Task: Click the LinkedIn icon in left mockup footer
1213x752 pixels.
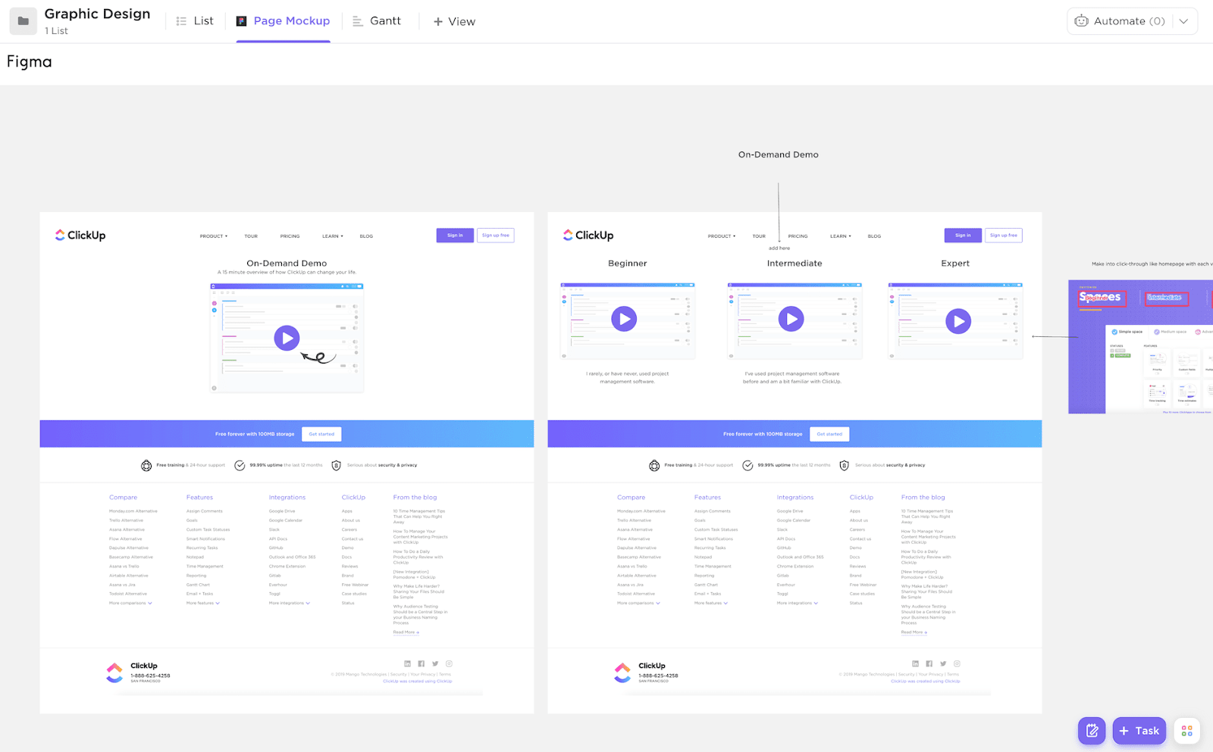Action: click(x=407, y=663)
